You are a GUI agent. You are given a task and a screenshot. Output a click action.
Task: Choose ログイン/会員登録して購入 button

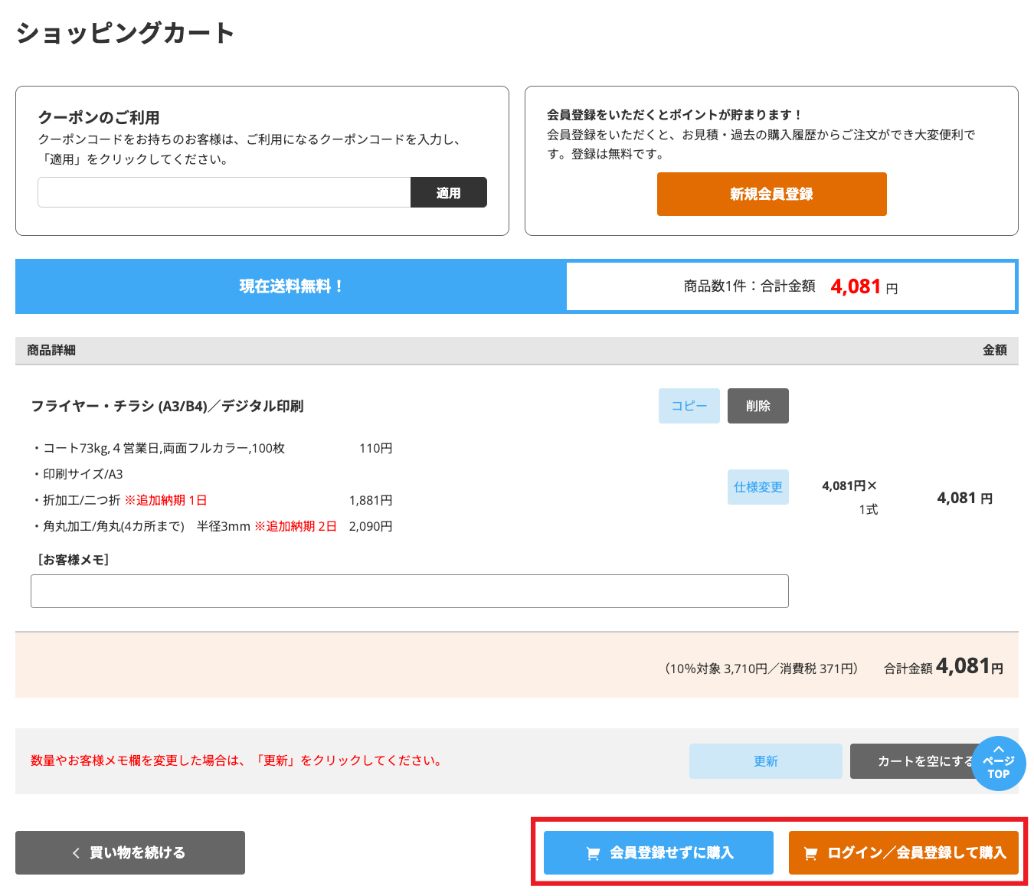point(904,852)
